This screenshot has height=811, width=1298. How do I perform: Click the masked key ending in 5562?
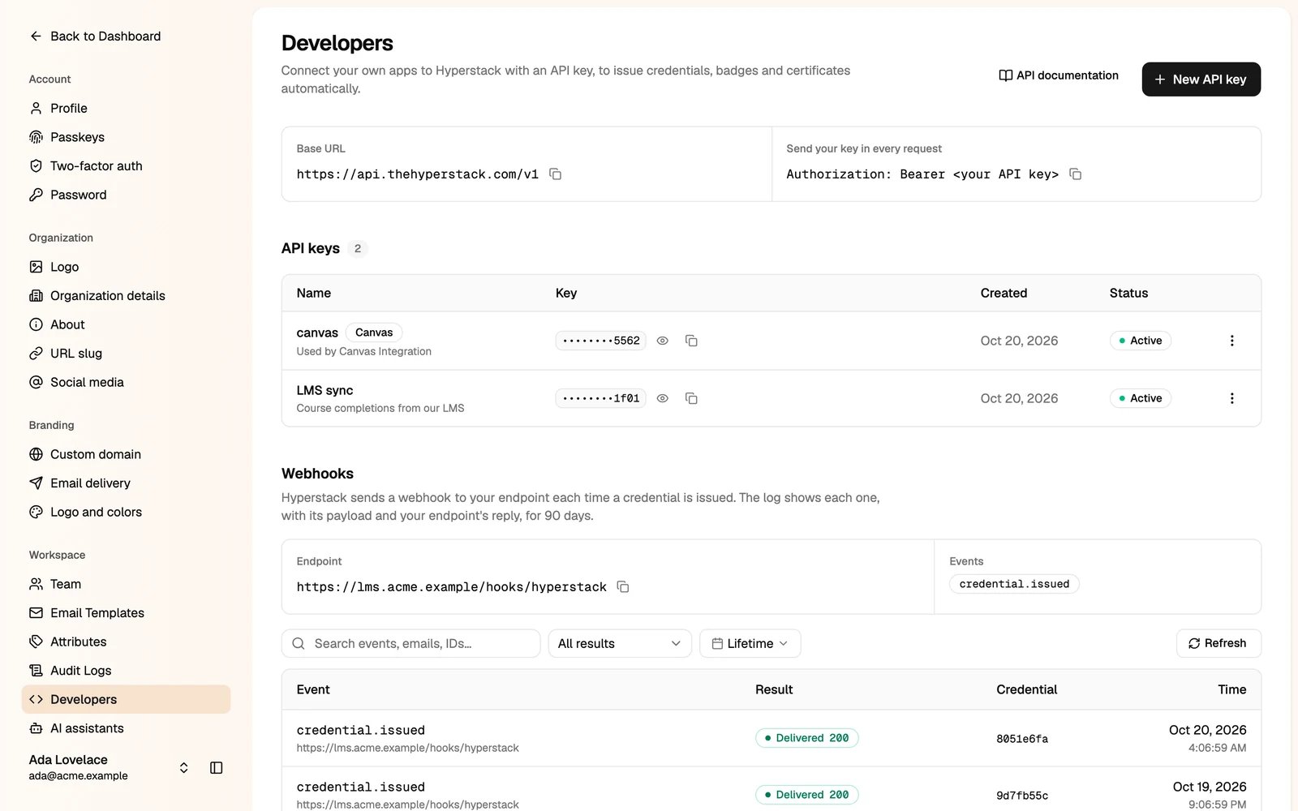coord(601,341)
